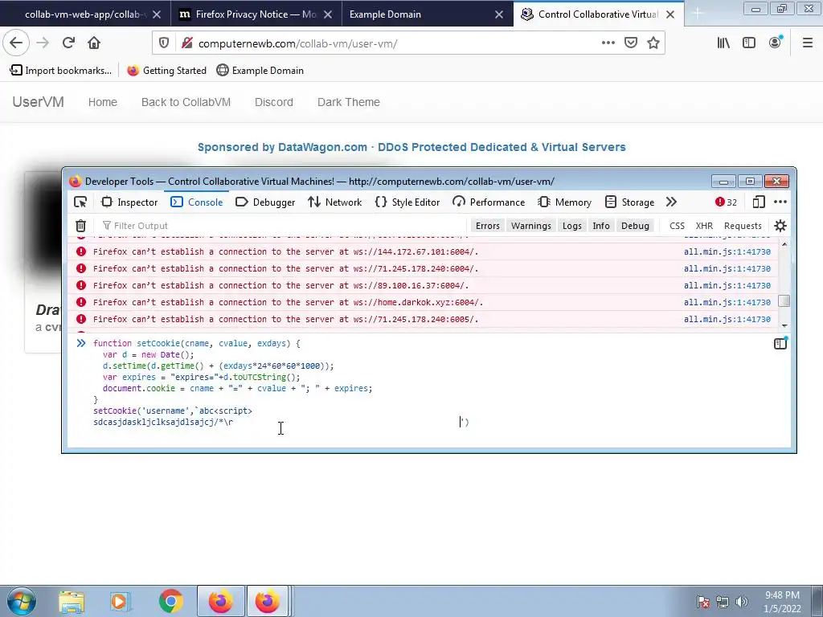Open the Getting Started bookmark
823x617 pixels.
(x=167, y=71)
